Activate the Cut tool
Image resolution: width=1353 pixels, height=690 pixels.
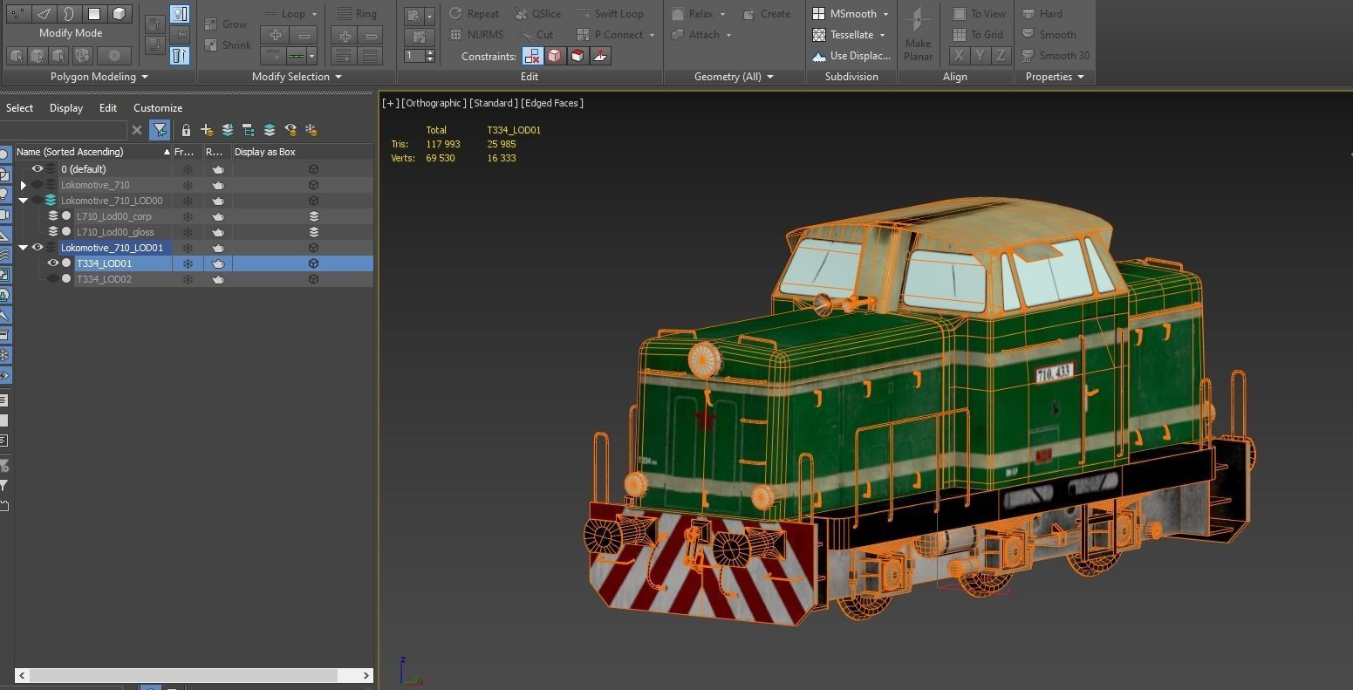pyautogui.click(x=535, y=35)
